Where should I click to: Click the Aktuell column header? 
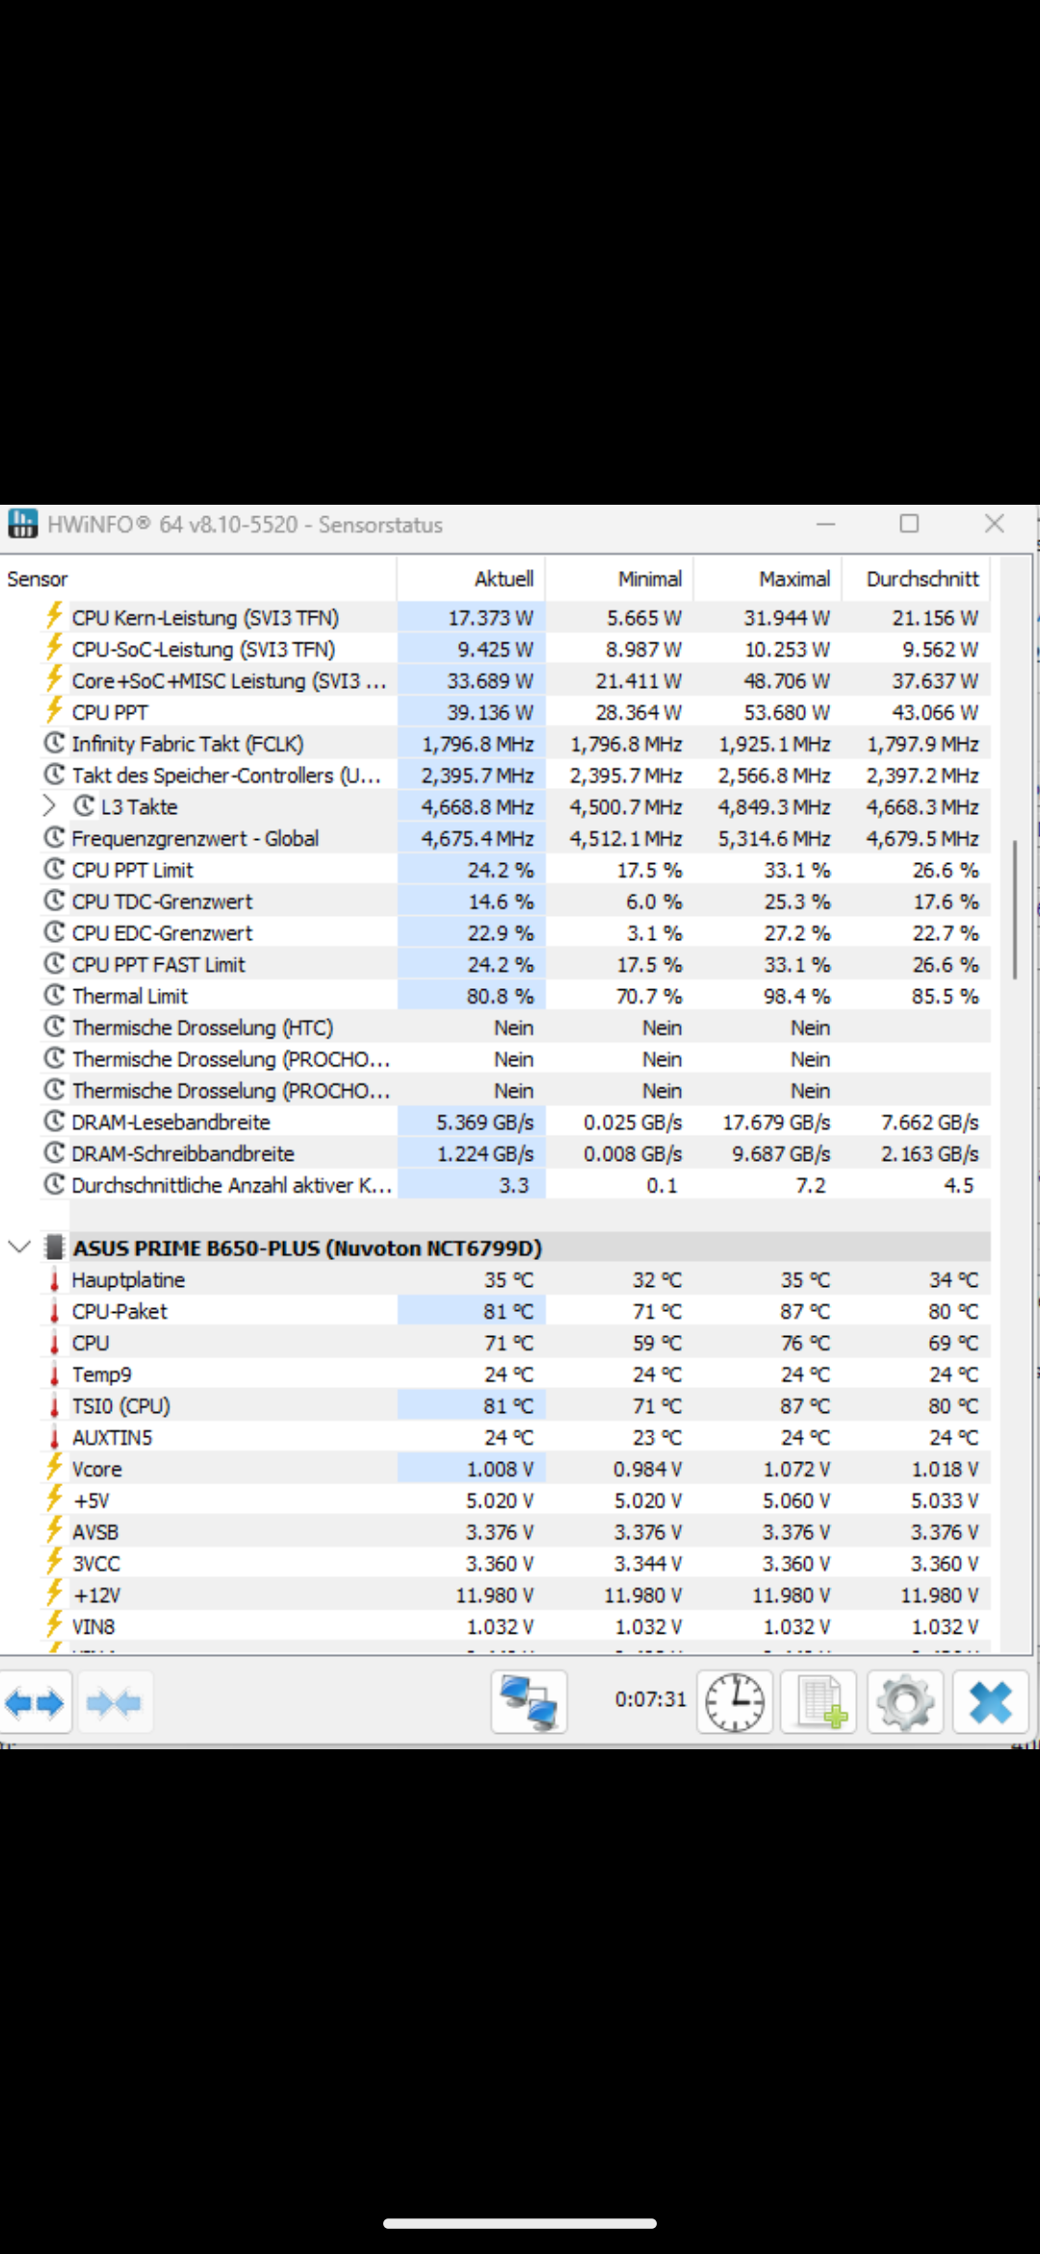coord(472,579)
